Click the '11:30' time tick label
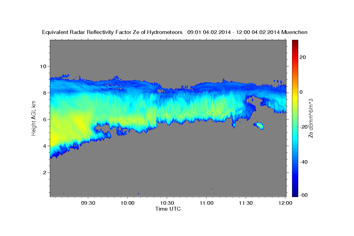The height and width of the screenshot is (236, 354). [x=246, y=203]
